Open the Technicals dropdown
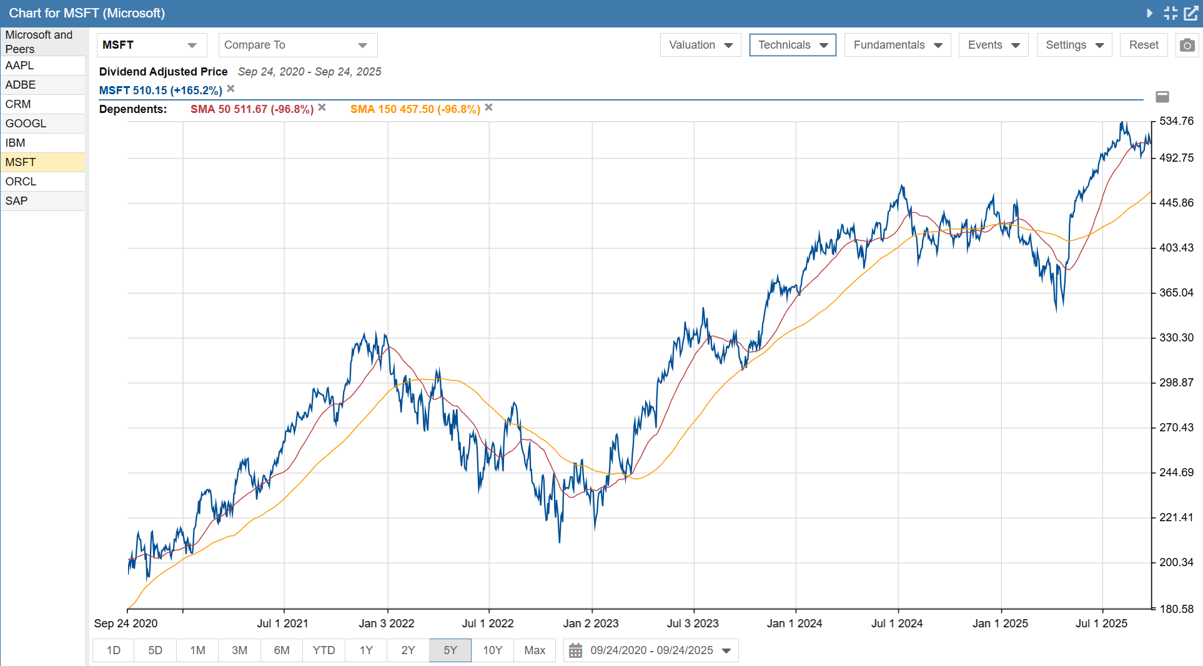The height and width of the screenshot is (666, 1203). (792, 45)
